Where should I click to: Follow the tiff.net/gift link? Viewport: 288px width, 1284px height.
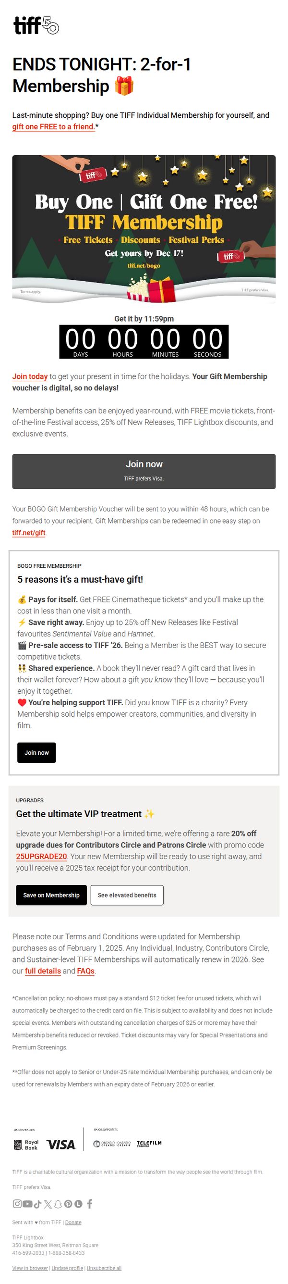tap(29, 532)
